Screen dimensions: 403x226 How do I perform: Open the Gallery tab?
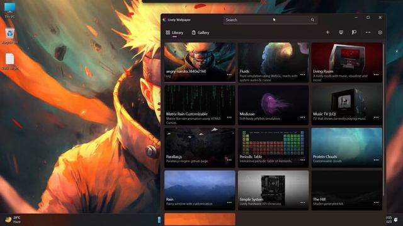pos(200,33)
